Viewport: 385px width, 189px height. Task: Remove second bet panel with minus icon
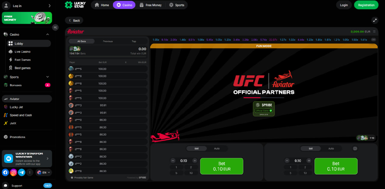[x=355, y=148]
